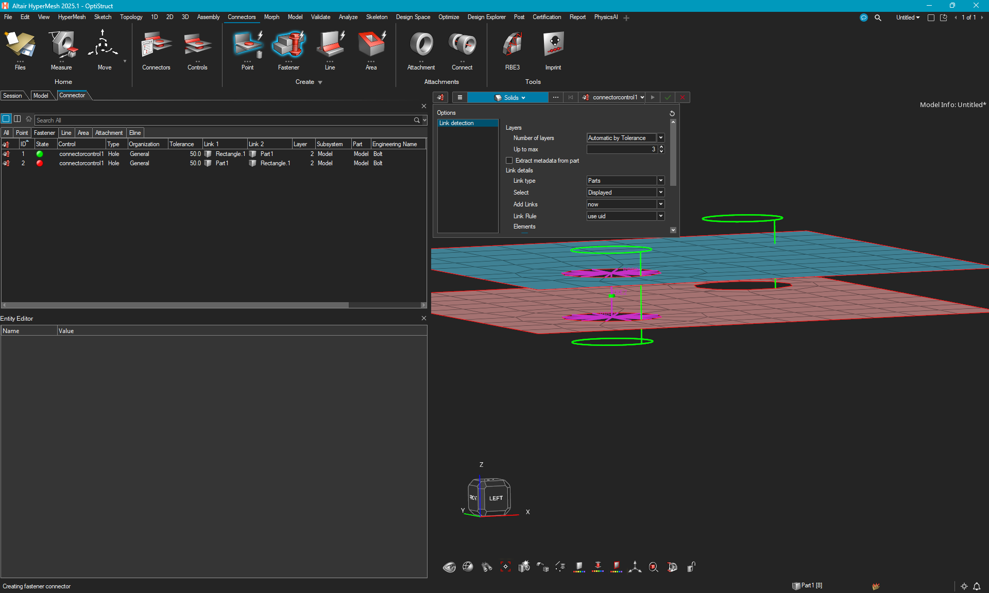This screenshot has width=989, height=593.
Task: Open the chat assistant bubble icon
Action: tap(864, 18)
